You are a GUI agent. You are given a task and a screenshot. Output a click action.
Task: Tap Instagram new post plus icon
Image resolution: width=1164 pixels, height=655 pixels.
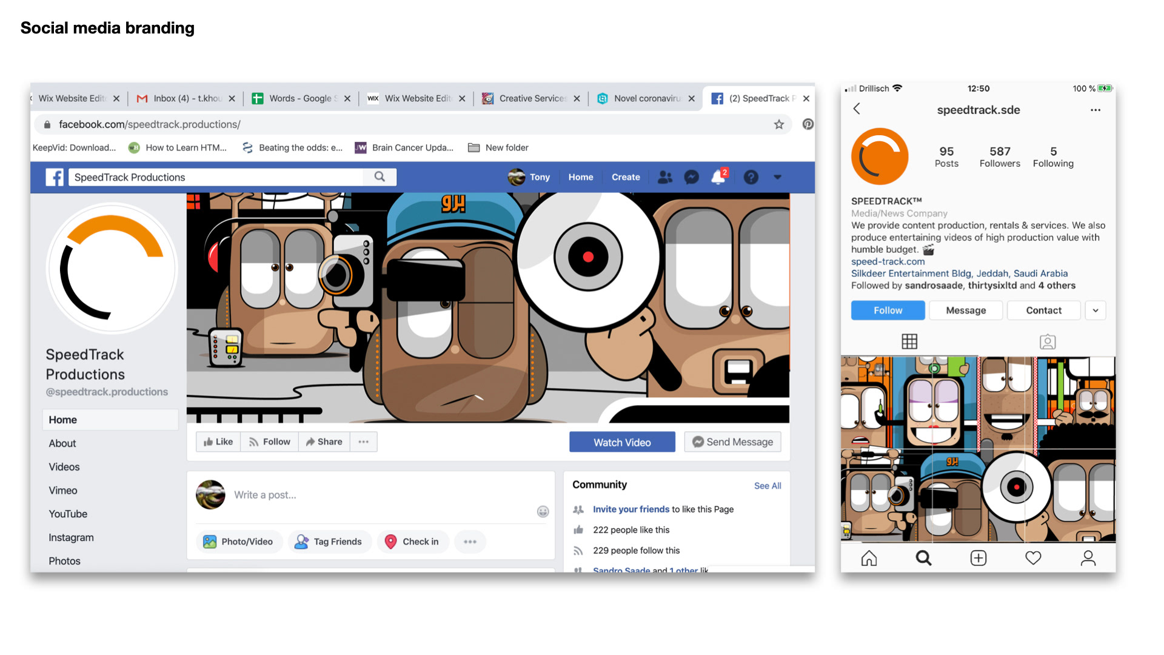[x=978, y=558]
